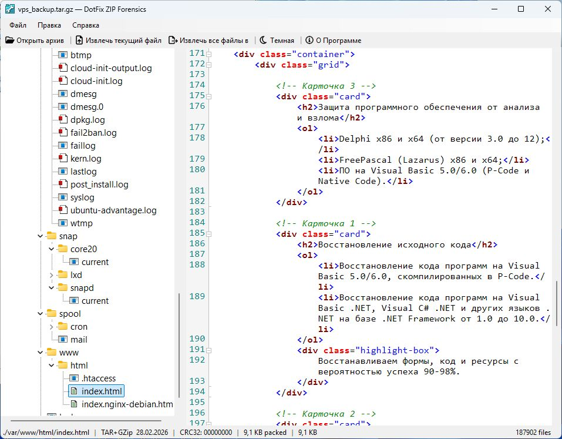
Task: Click the code editor vertical scrollbar
Action: click(x=557, y=303)
